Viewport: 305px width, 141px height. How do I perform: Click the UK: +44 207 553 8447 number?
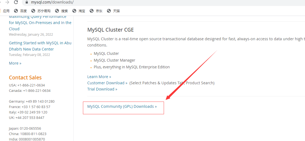(x=26, y=118)
